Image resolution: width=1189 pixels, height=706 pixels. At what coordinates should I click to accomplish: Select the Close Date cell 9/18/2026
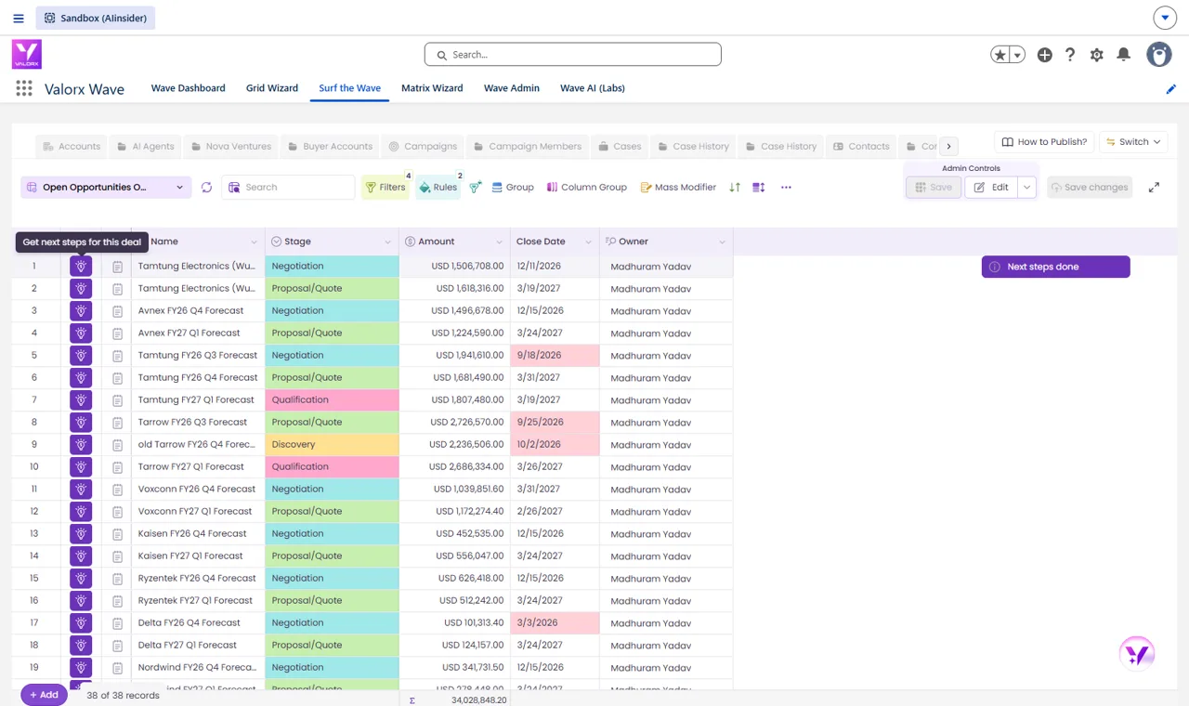pyautogui.click(x=555, y=355)
